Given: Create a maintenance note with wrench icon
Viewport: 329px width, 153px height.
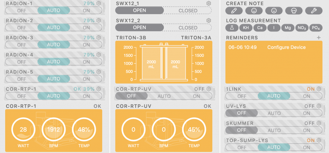Looking at the screenshot, I should [x=314, y=11].
